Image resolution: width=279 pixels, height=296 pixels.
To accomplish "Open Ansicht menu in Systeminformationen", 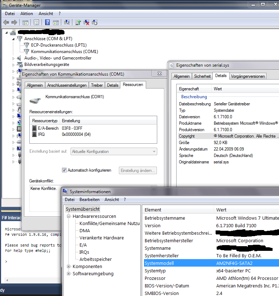I will (112, 200).
